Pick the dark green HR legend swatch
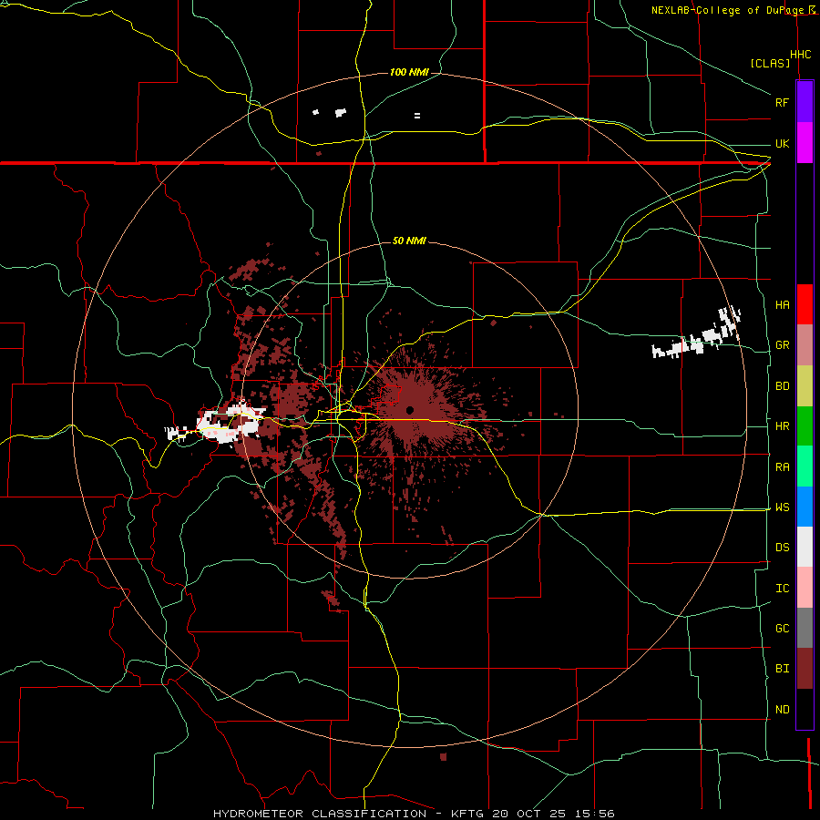This screenshot has width=820, height=820. pyautogui.click(x=805, y=426)
